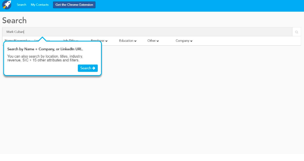Expand the Name/Keyword filter
This screenshot has height=161, width=304.
point(17,41)
